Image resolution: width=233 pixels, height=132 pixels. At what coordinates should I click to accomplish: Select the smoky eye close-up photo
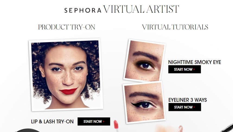click(x=145, y=60)
